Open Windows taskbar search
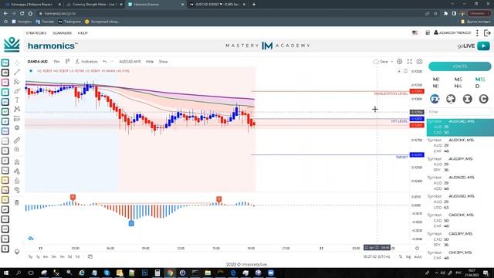Viewport: 494px width, 278px height. coord(19,273)
